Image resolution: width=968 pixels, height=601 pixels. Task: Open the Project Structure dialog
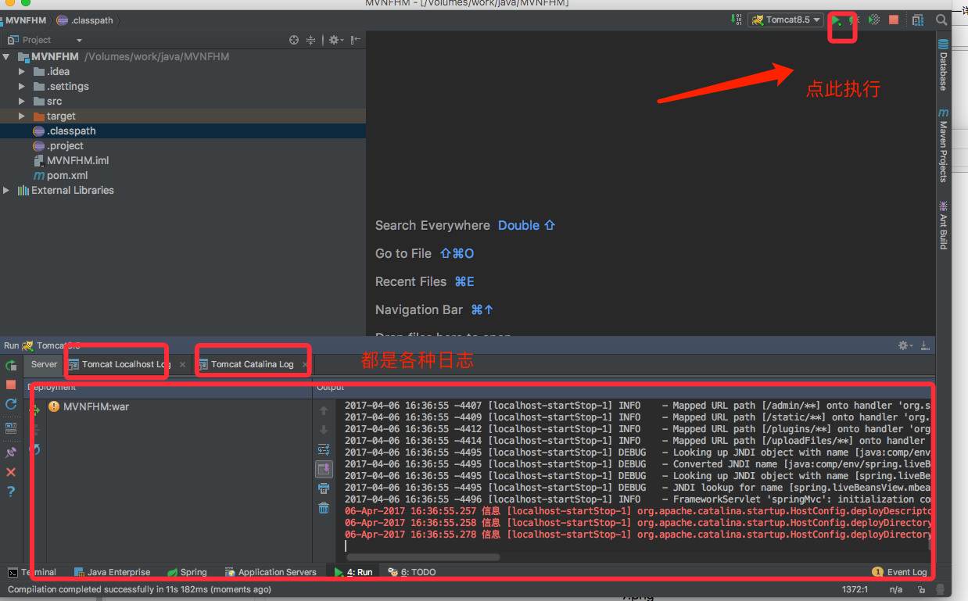point(917,20)
